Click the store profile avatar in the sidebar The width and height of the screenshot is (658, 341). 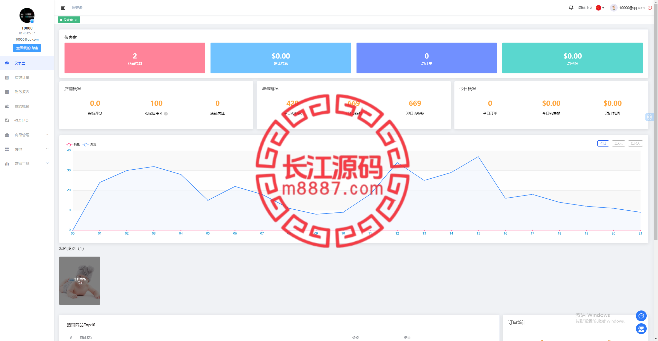27,15
